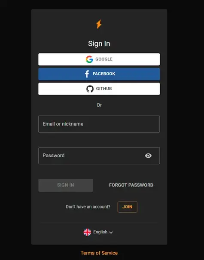Sign in with the Google button
The width and height of the screenshot is (204, 260).
pos(99,59)
